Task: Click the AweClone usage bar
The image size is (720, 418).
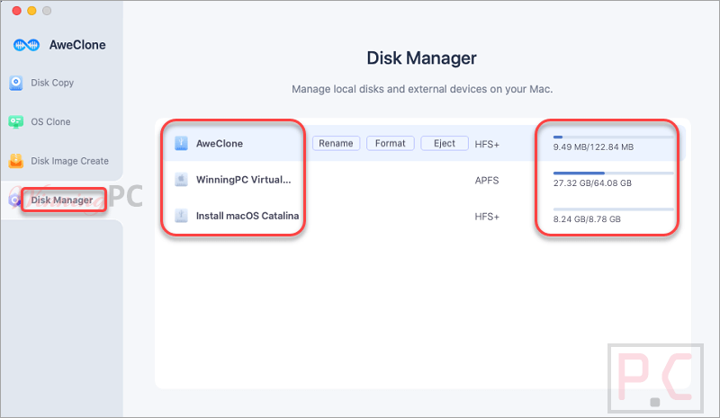Action: (614, 138)
